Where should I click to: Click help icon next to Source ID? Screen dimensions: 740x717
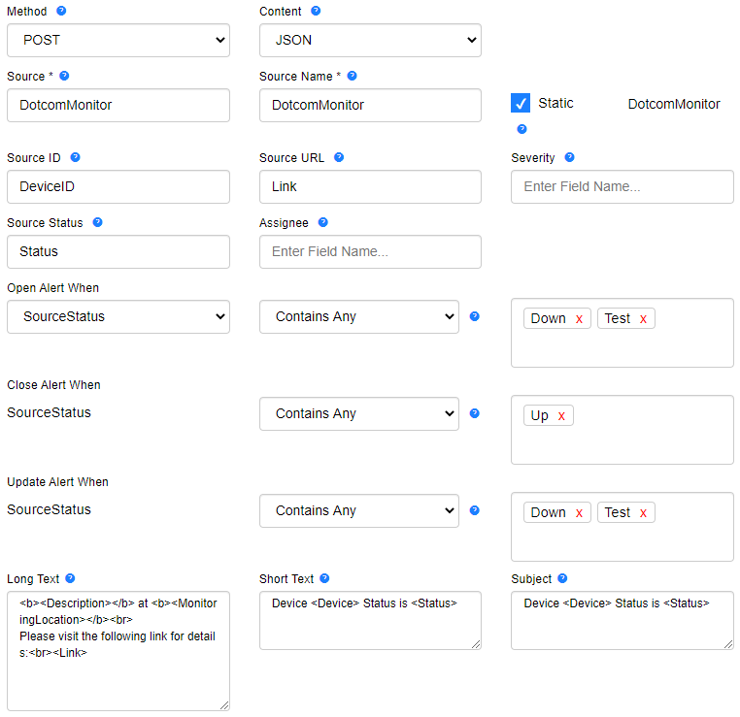[x=75, y=157]
